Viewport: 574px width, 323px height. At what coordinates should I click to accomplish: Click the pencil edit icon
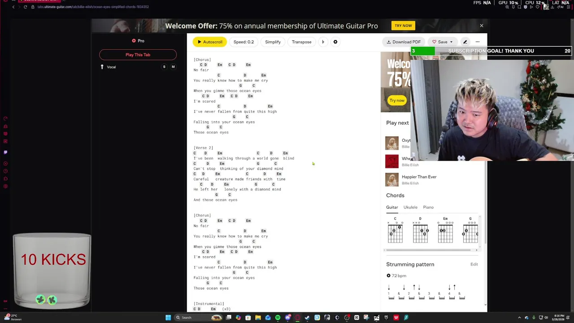coord(465,42)
